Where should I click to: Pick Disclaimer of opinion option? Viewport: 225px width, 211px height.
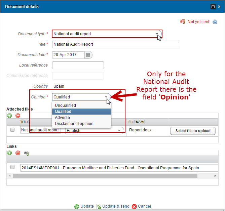pyautogui.click(x=74, y=124)
